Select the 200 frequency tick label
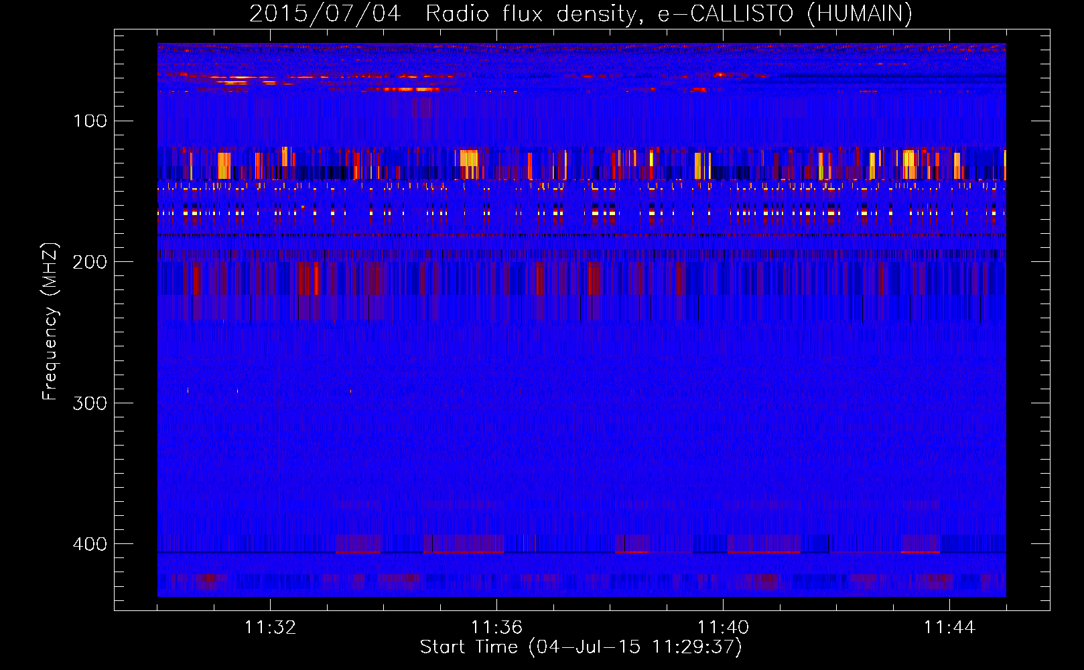 click(x=90, y=261)
